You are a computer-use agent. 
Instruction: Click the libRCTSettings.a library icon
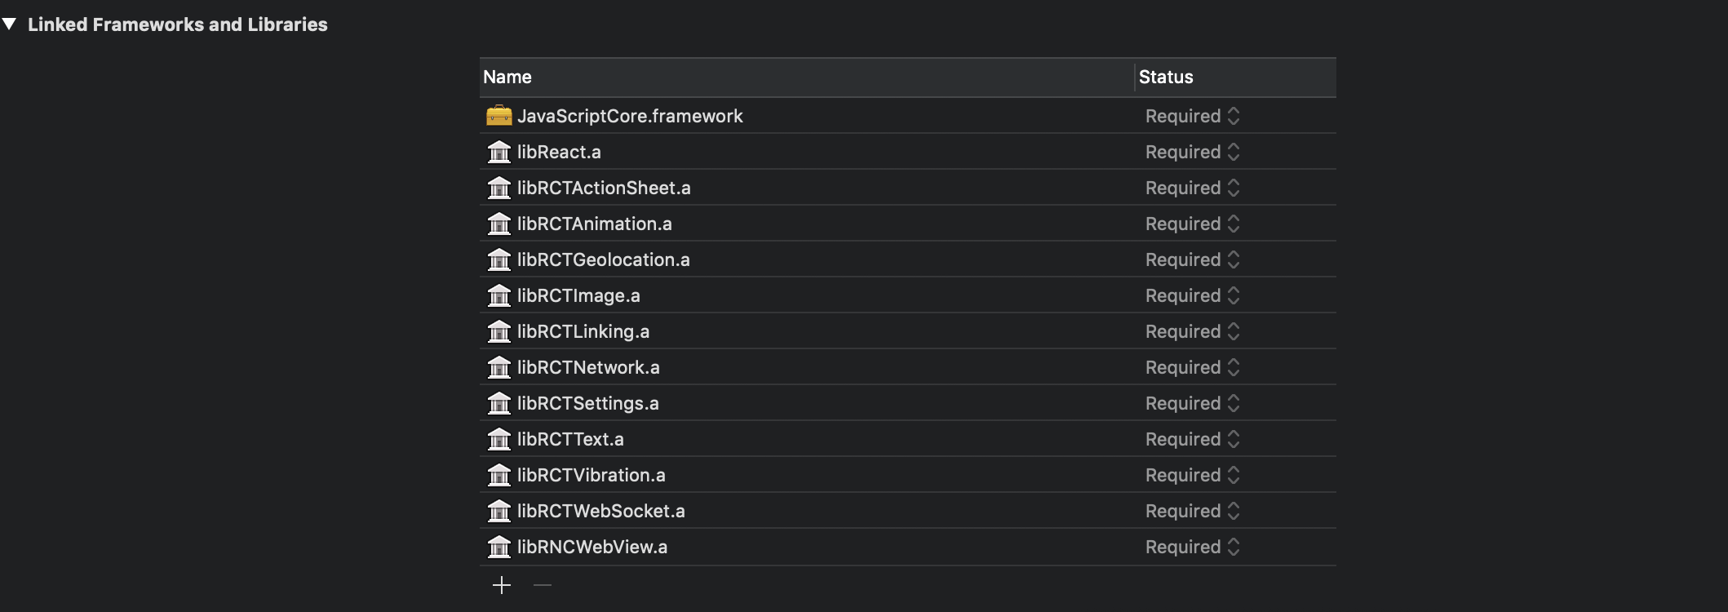(498, 403)
